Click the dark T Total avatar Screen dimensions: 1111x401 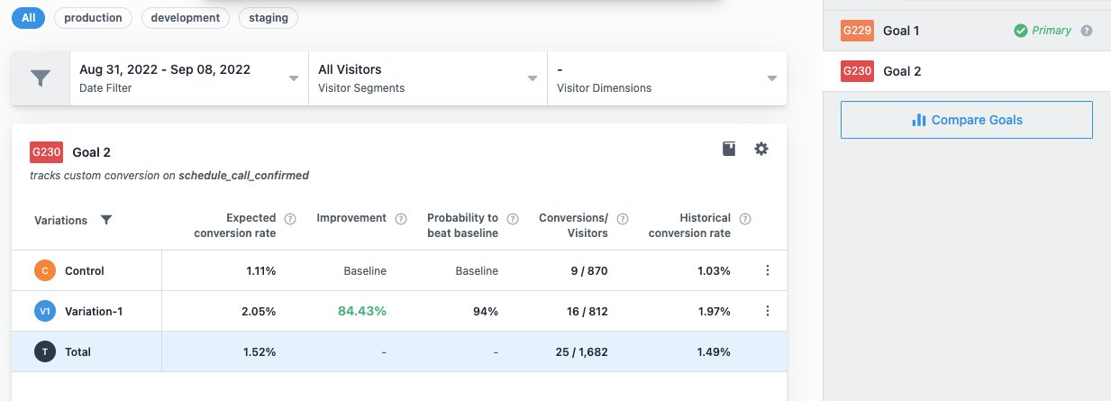[x=44, y=352]
